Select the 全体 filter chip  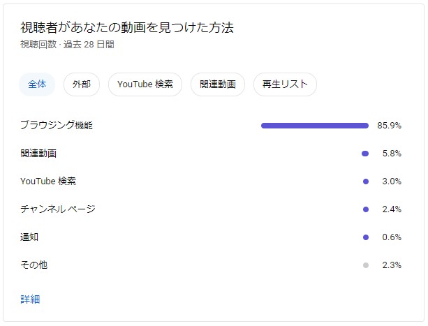[x=38, y=84]
